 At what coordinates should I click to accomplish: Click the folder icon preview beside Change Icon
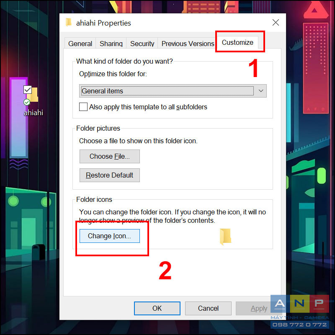click(x=225, y=237)
